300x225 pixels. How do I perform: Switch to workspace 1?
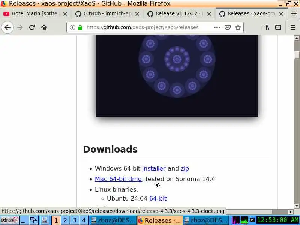click(56, 220)
